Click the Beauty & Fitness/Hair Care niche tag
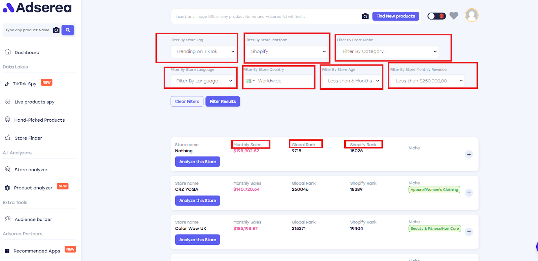This screenshot has width=538, height=261. click(x=435, y=229)
